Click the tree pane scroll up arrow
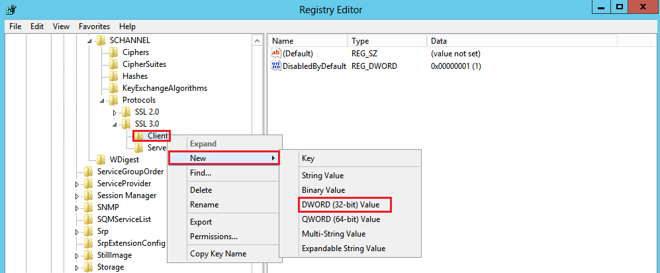Image resolution: width=660 pixels, height=273 pixels. pyautogui.click(x=258, y=41)
